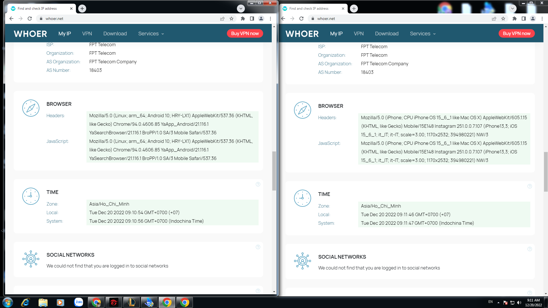
Task: Click VPN link in right WHOER navbar
Action: pos(359,34)
